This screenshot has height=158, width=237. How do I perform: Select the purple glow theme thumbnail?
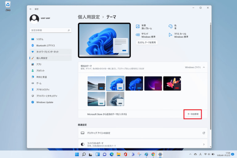coord(153,83)
